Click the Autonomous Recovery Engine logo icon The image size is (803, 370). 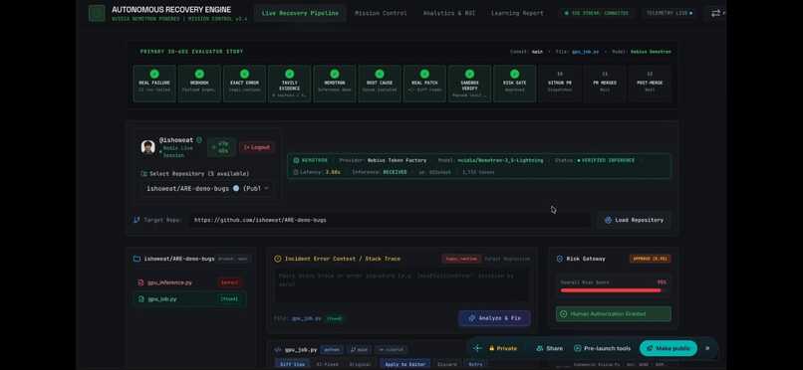click(x=97, y=13)
